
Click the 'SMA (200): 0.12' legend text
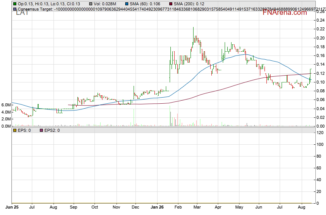[189, 4]
